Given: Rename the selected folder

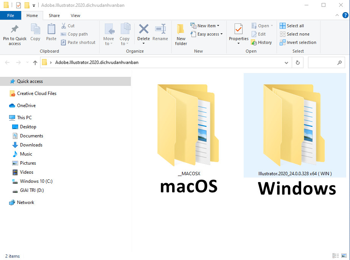Looking at the screenshot, I should (160, 33).
